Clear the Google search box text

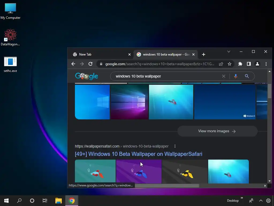[224, 76]
